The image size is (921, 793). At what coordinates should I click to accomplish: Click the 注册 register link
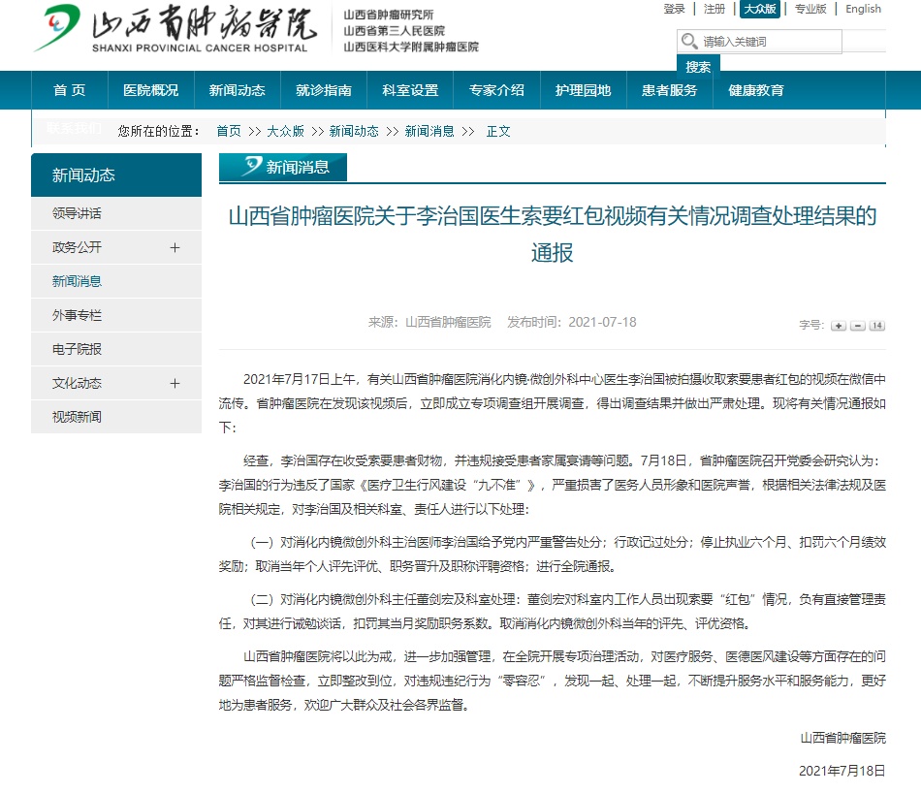click(715, 9)
